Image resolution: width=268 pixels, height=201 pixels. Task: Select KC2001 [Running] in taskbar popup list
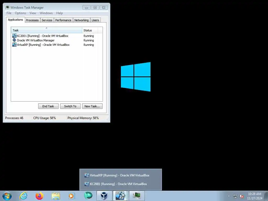click(x=120, y=184)
